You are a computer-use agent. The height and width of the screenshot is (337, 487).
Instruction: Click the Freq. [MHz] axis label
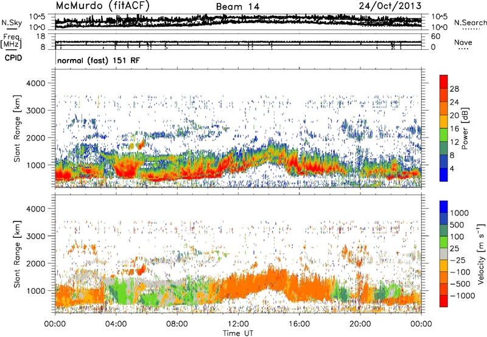coord(12,41)
